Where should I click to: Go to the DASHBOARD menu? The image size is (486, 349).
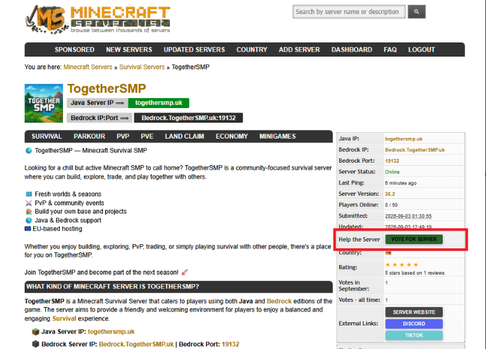tap(352, 50)
